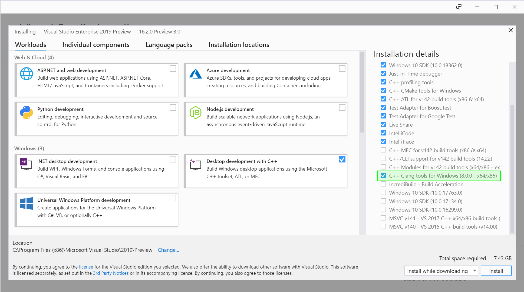This screenshot has height=292, width=524.
Task: Uncheck C++ CMake tools for Windows
Action: [x=383, y=90]
